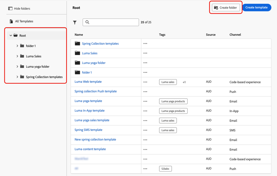277x176 pixels.
Task: Click more actions for Luma yoga template
Action: 145,101
